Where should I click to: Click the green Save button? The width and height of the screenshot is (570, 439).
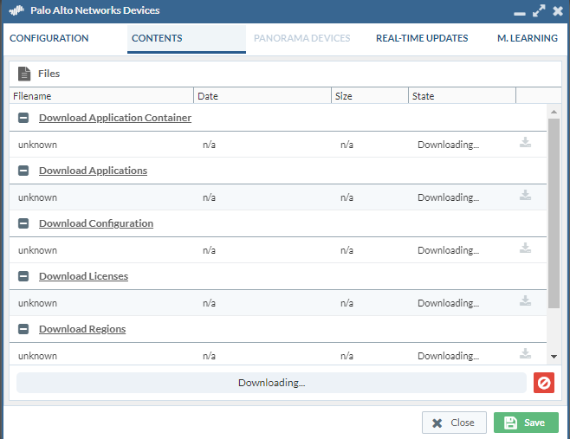click(526, 423)
